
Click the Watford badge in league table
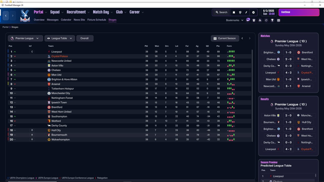49,121
